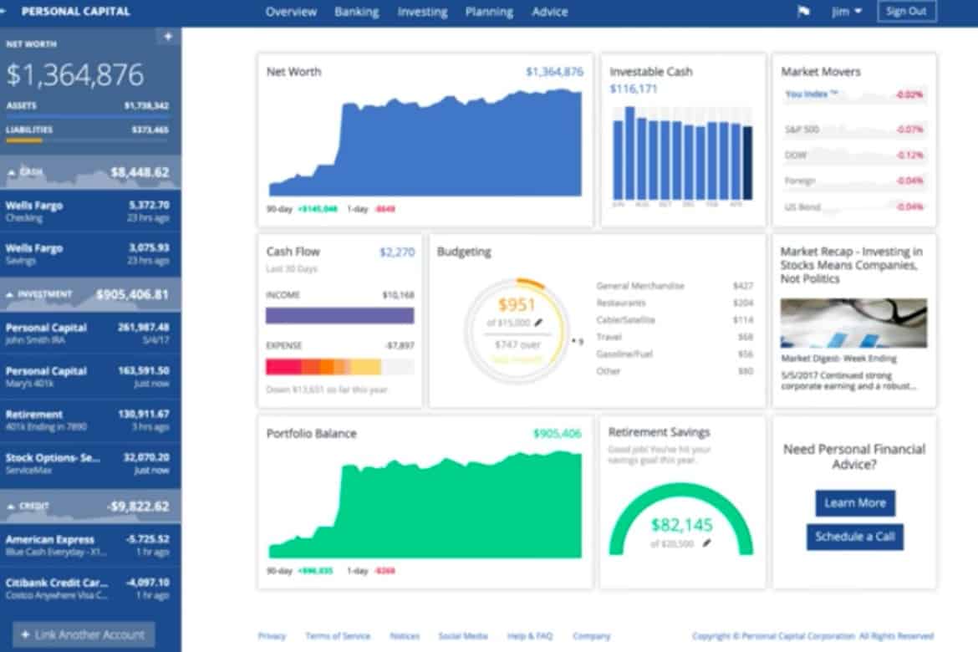The width and height of the screenshot is (978, 652).
Task: Edit budget target with pencil icon
Action: click(x=538, y=323)
